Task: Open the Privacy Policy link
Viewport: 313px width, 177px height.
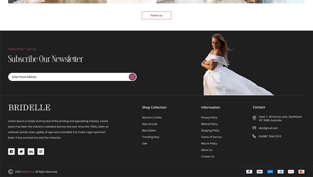Action: click(209, 118)
